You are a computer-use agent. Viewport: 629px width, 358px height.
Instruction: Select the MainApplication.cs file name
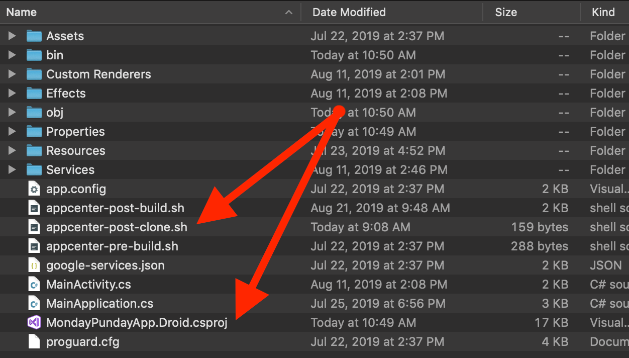click(x=99, y=304)
